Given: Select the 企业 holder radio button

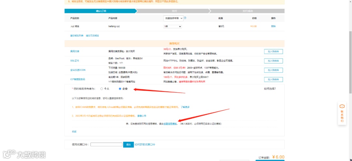Looking at the screenshot, I should click(x=120, y=89).
